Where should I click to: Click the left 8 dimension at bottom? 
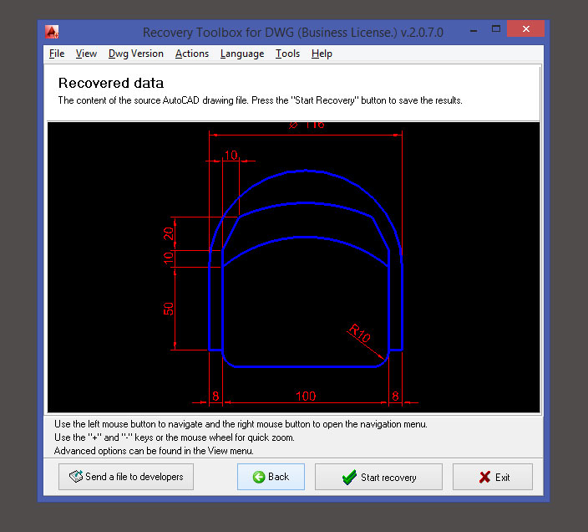click(215, 396)
